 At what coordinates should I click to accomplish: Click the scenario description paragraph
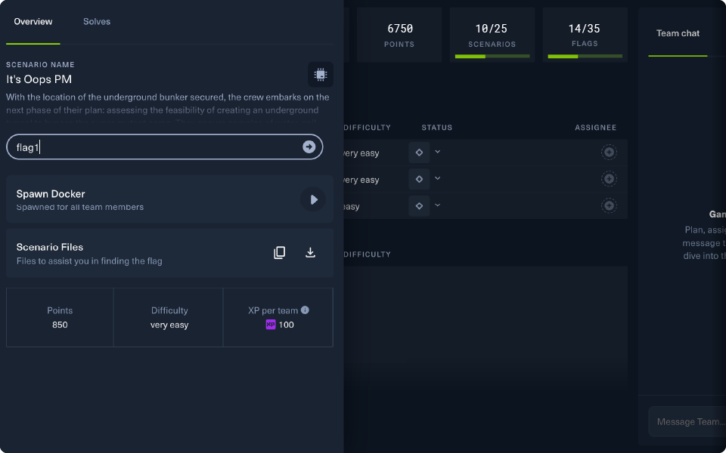[x=168, y=109]
